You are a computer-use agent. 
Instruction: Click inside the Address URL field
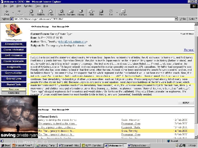(x=94, y=19)
